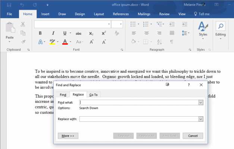Click the Redo icon in title bar
The height and width of the screenshot is (149, 234).
click(35, 5)
